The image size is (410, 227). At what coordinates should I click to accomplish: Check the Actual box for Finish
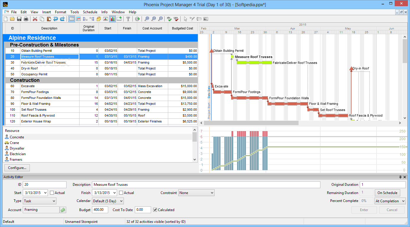point(121,193)
